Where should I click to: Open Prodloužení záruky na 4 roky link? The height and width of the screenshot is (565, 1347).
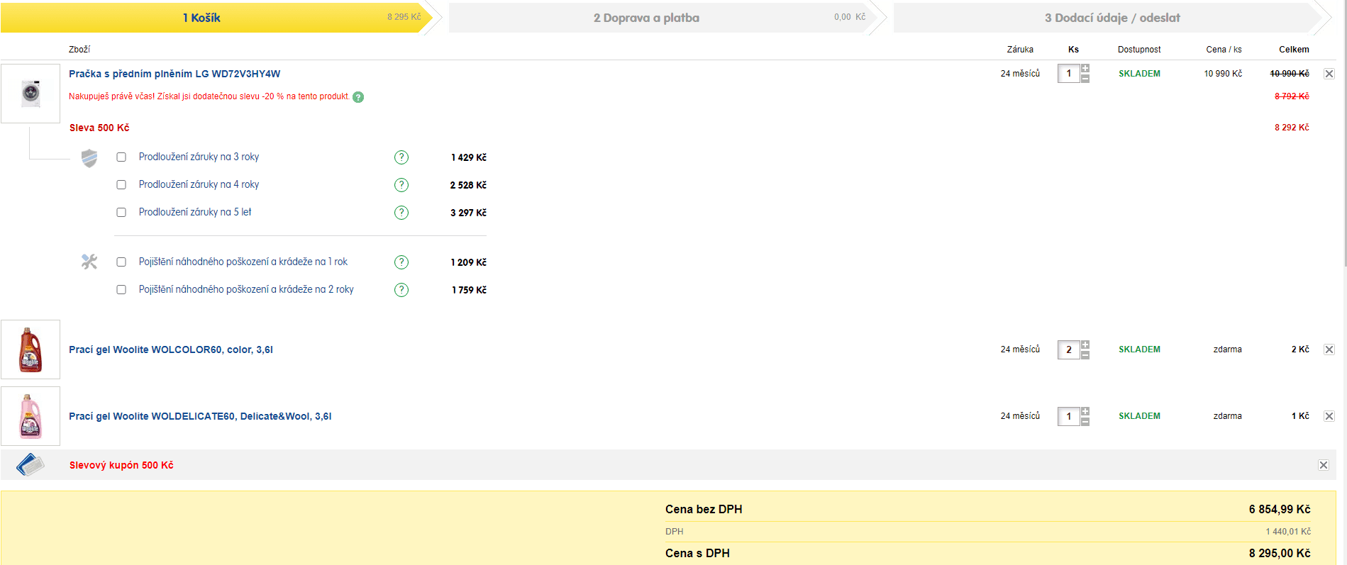pyautogui.click(x=199, y=184)
